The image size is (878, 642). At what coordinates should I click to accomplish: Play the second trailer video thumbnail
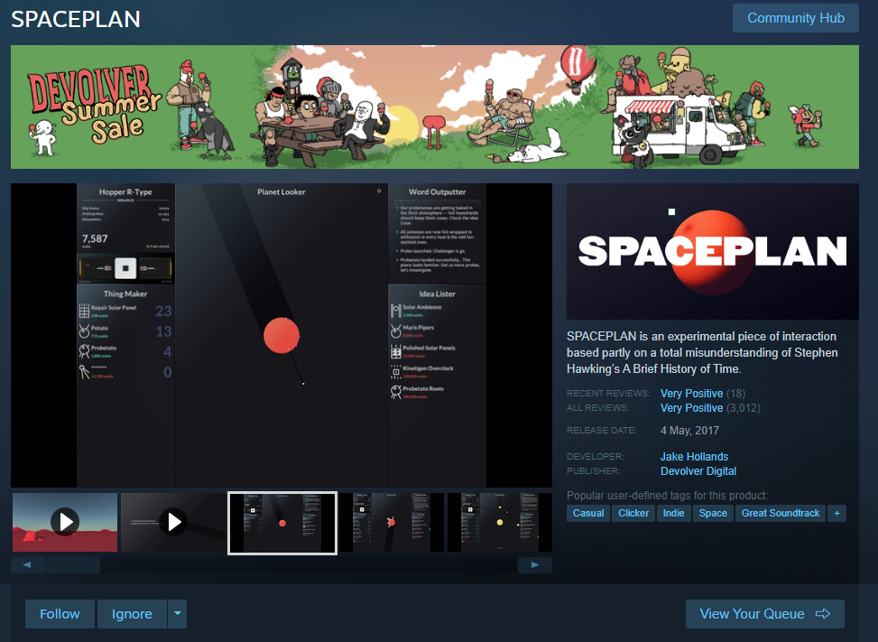click(173, 522)
